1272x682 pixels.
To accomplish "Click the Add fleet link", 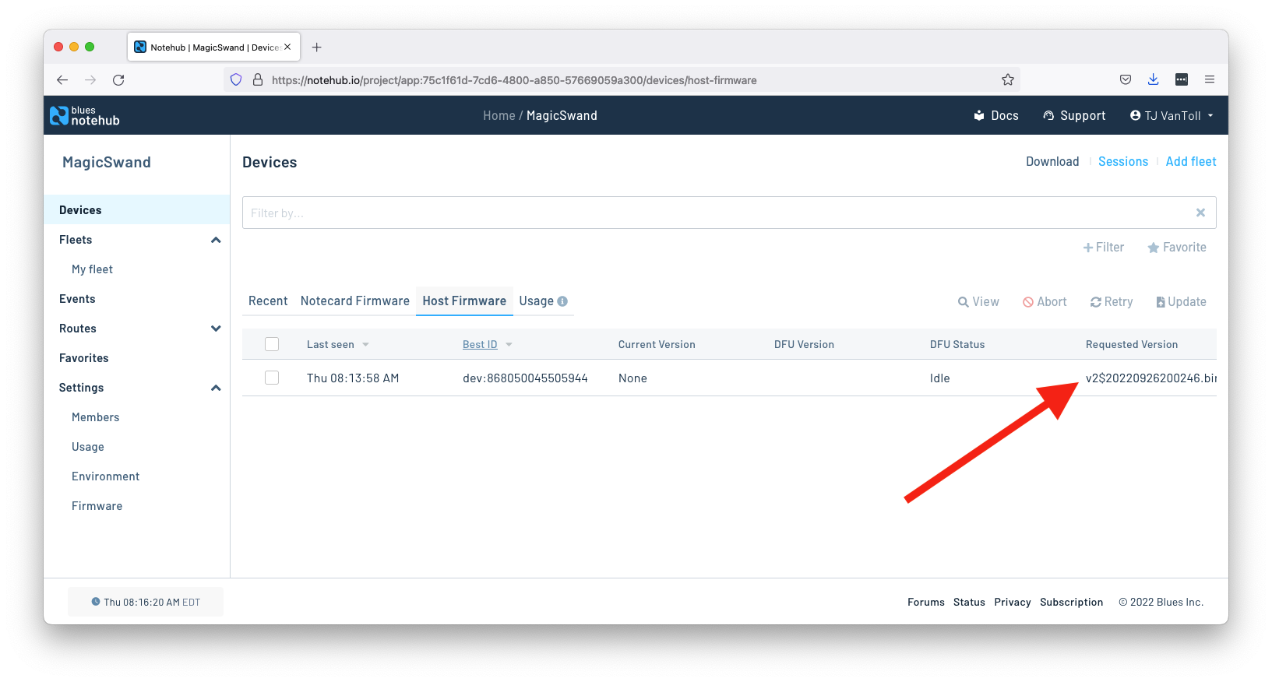I will pos(1190,162).
